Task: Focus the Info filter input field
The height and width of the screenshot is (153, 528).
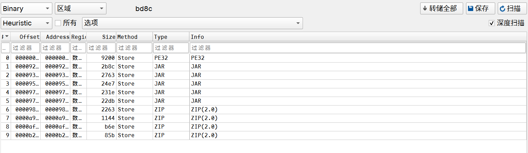Action: (x=358, y=48)
